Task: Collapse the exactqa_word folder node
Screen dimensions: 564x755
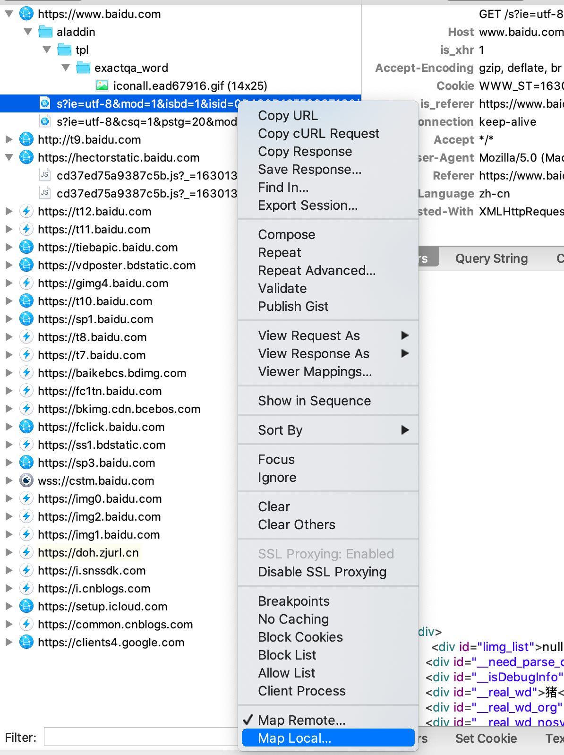Action: 66,68
